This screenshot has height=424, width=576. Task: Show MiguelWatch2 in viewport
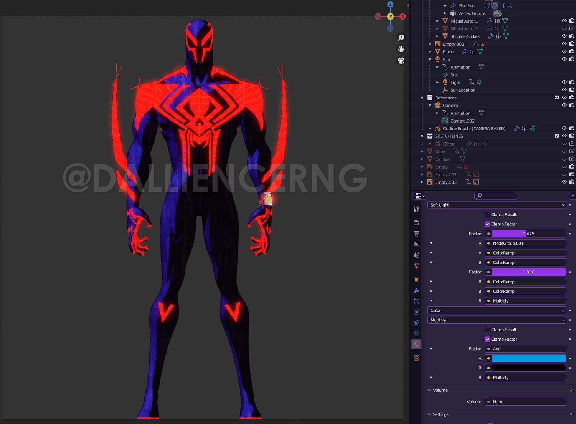click(x=564, y=28)
